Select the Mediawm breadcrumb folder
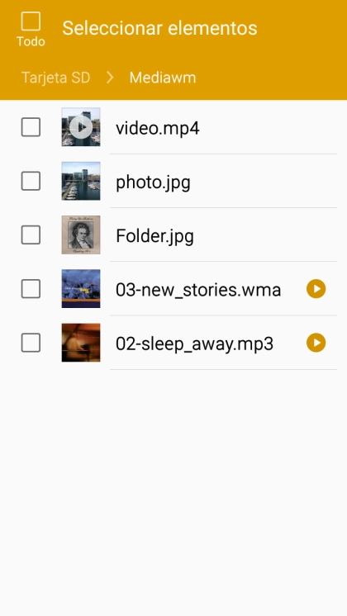 coord(163,78)
